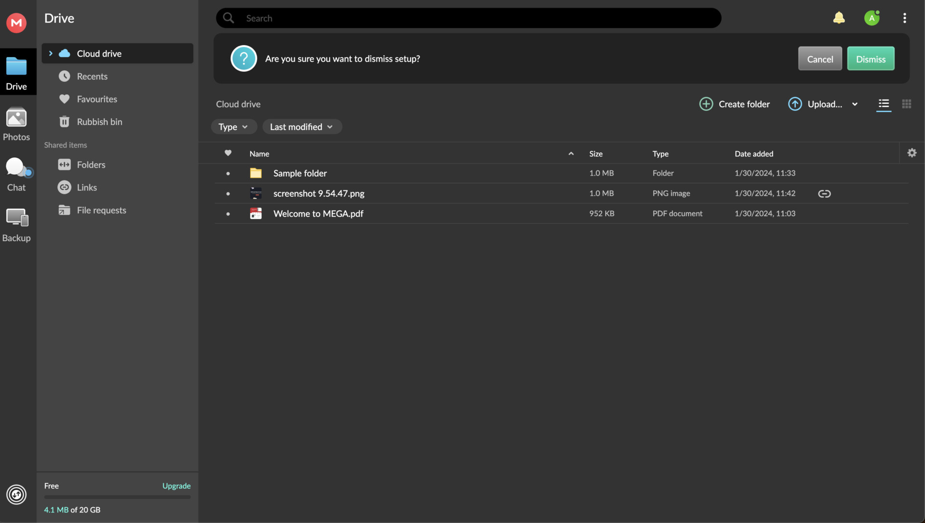Switch to grid view layout
The height and width of the screenshot is (523, 925).
(907, 104)
